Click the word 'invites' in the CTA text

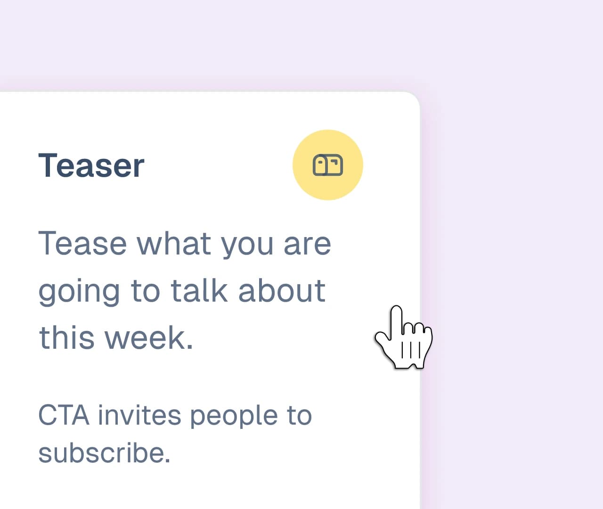tap(139, 416)
